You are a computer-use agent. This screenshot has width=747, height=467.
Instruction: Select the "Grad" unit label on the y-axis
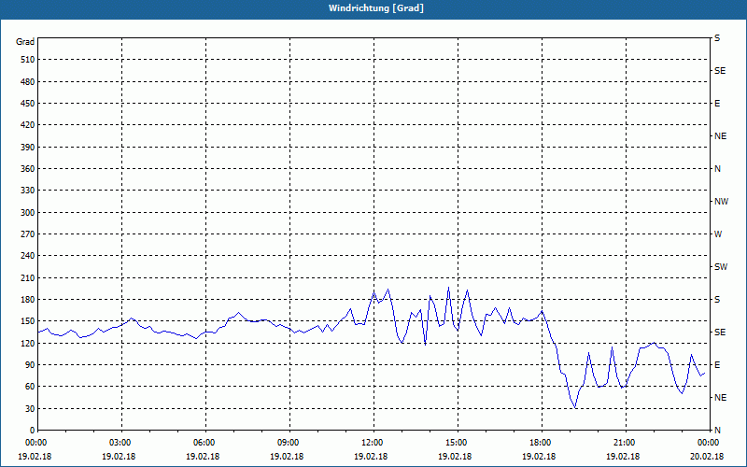tap(25, 42)
